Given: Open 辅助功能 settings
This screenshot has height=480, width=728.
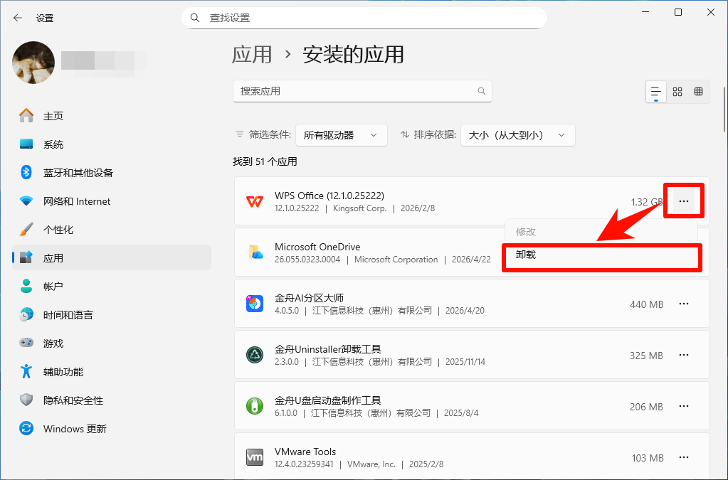Looking at the screenshot, I should point(112,372).
